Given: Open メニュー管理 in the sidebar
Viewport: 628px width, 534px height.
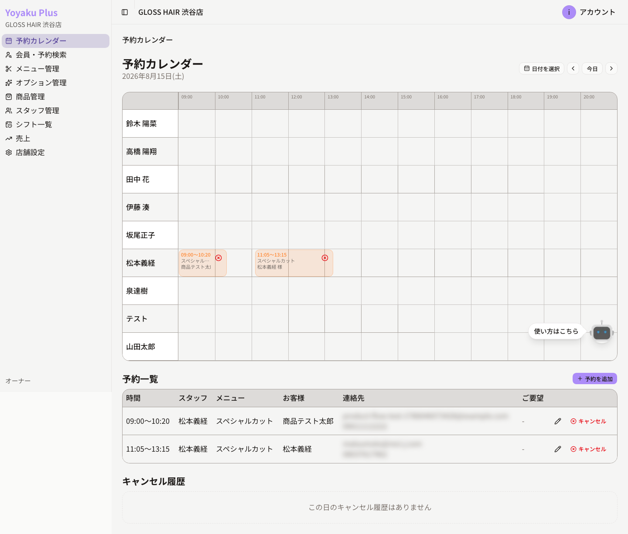Looking at the screenshot, I should coord(55,69).
